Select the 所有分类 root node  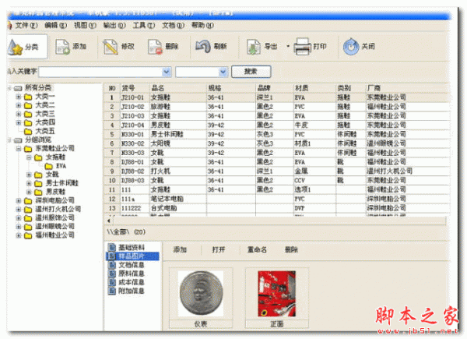38,87
